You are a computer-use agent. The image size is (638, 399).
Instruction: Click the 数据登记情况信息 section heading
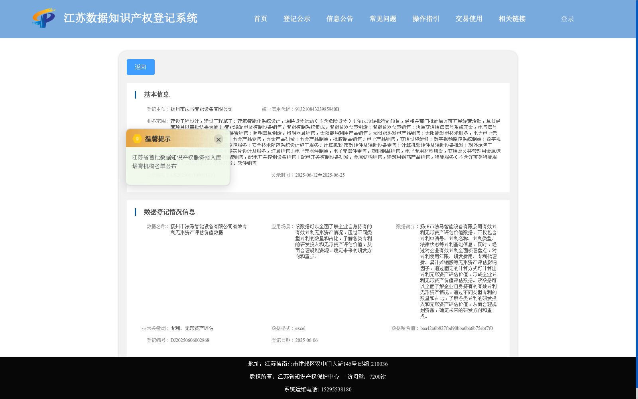click(x=169, y=212)
